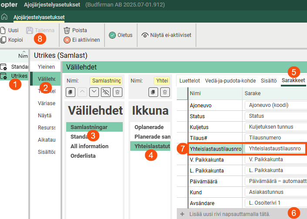This screenshot has height=219, width=307.
Task: Click move-down chevron under Samlastning name field
Action: 94,92
